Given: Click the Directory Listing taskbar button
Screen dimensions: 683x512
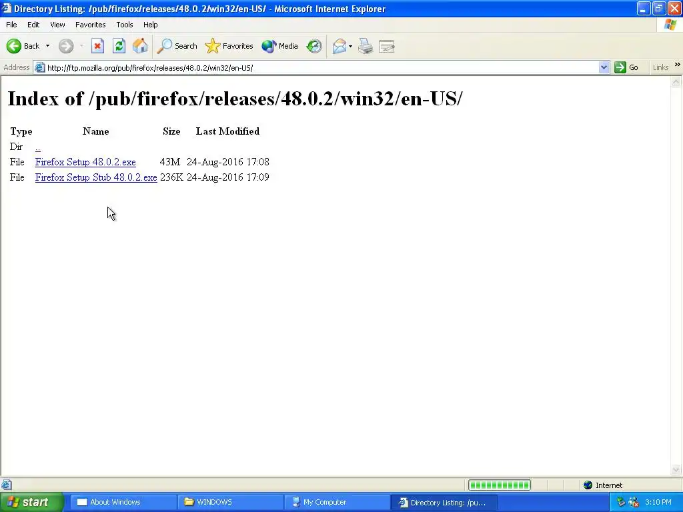Looking at the screenshot, I should coord(444,503).
